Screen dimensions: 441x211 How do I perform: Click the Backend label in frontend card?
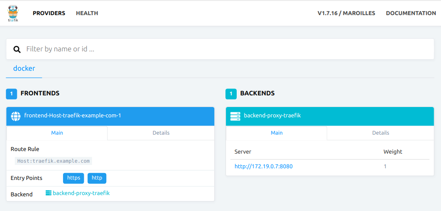[21, 195]
